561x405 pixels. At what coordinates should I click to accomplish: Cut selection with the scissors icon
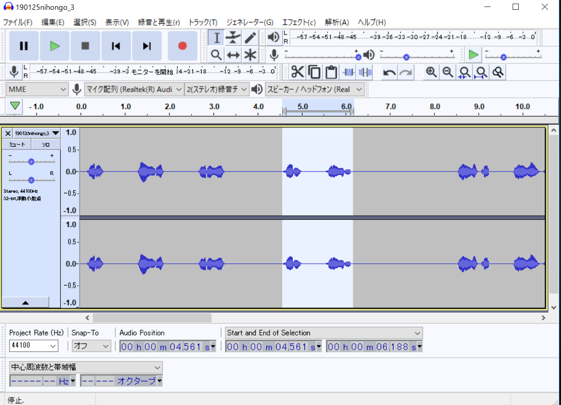(x=298, y=72)
